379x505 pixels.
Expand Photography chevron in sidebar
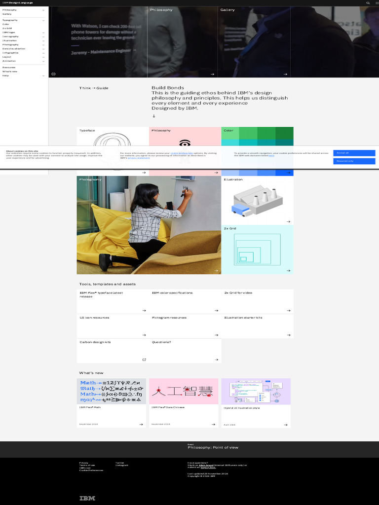coord(43,45)
